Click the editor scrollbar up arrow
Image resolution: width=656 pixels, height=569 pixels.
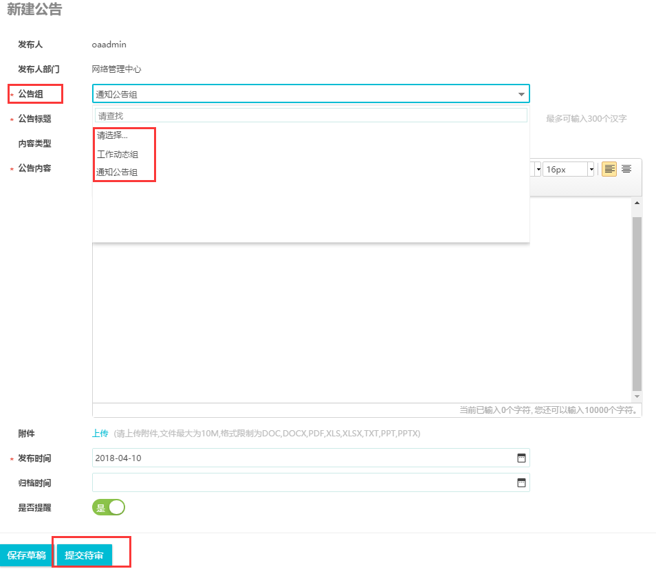637,203
